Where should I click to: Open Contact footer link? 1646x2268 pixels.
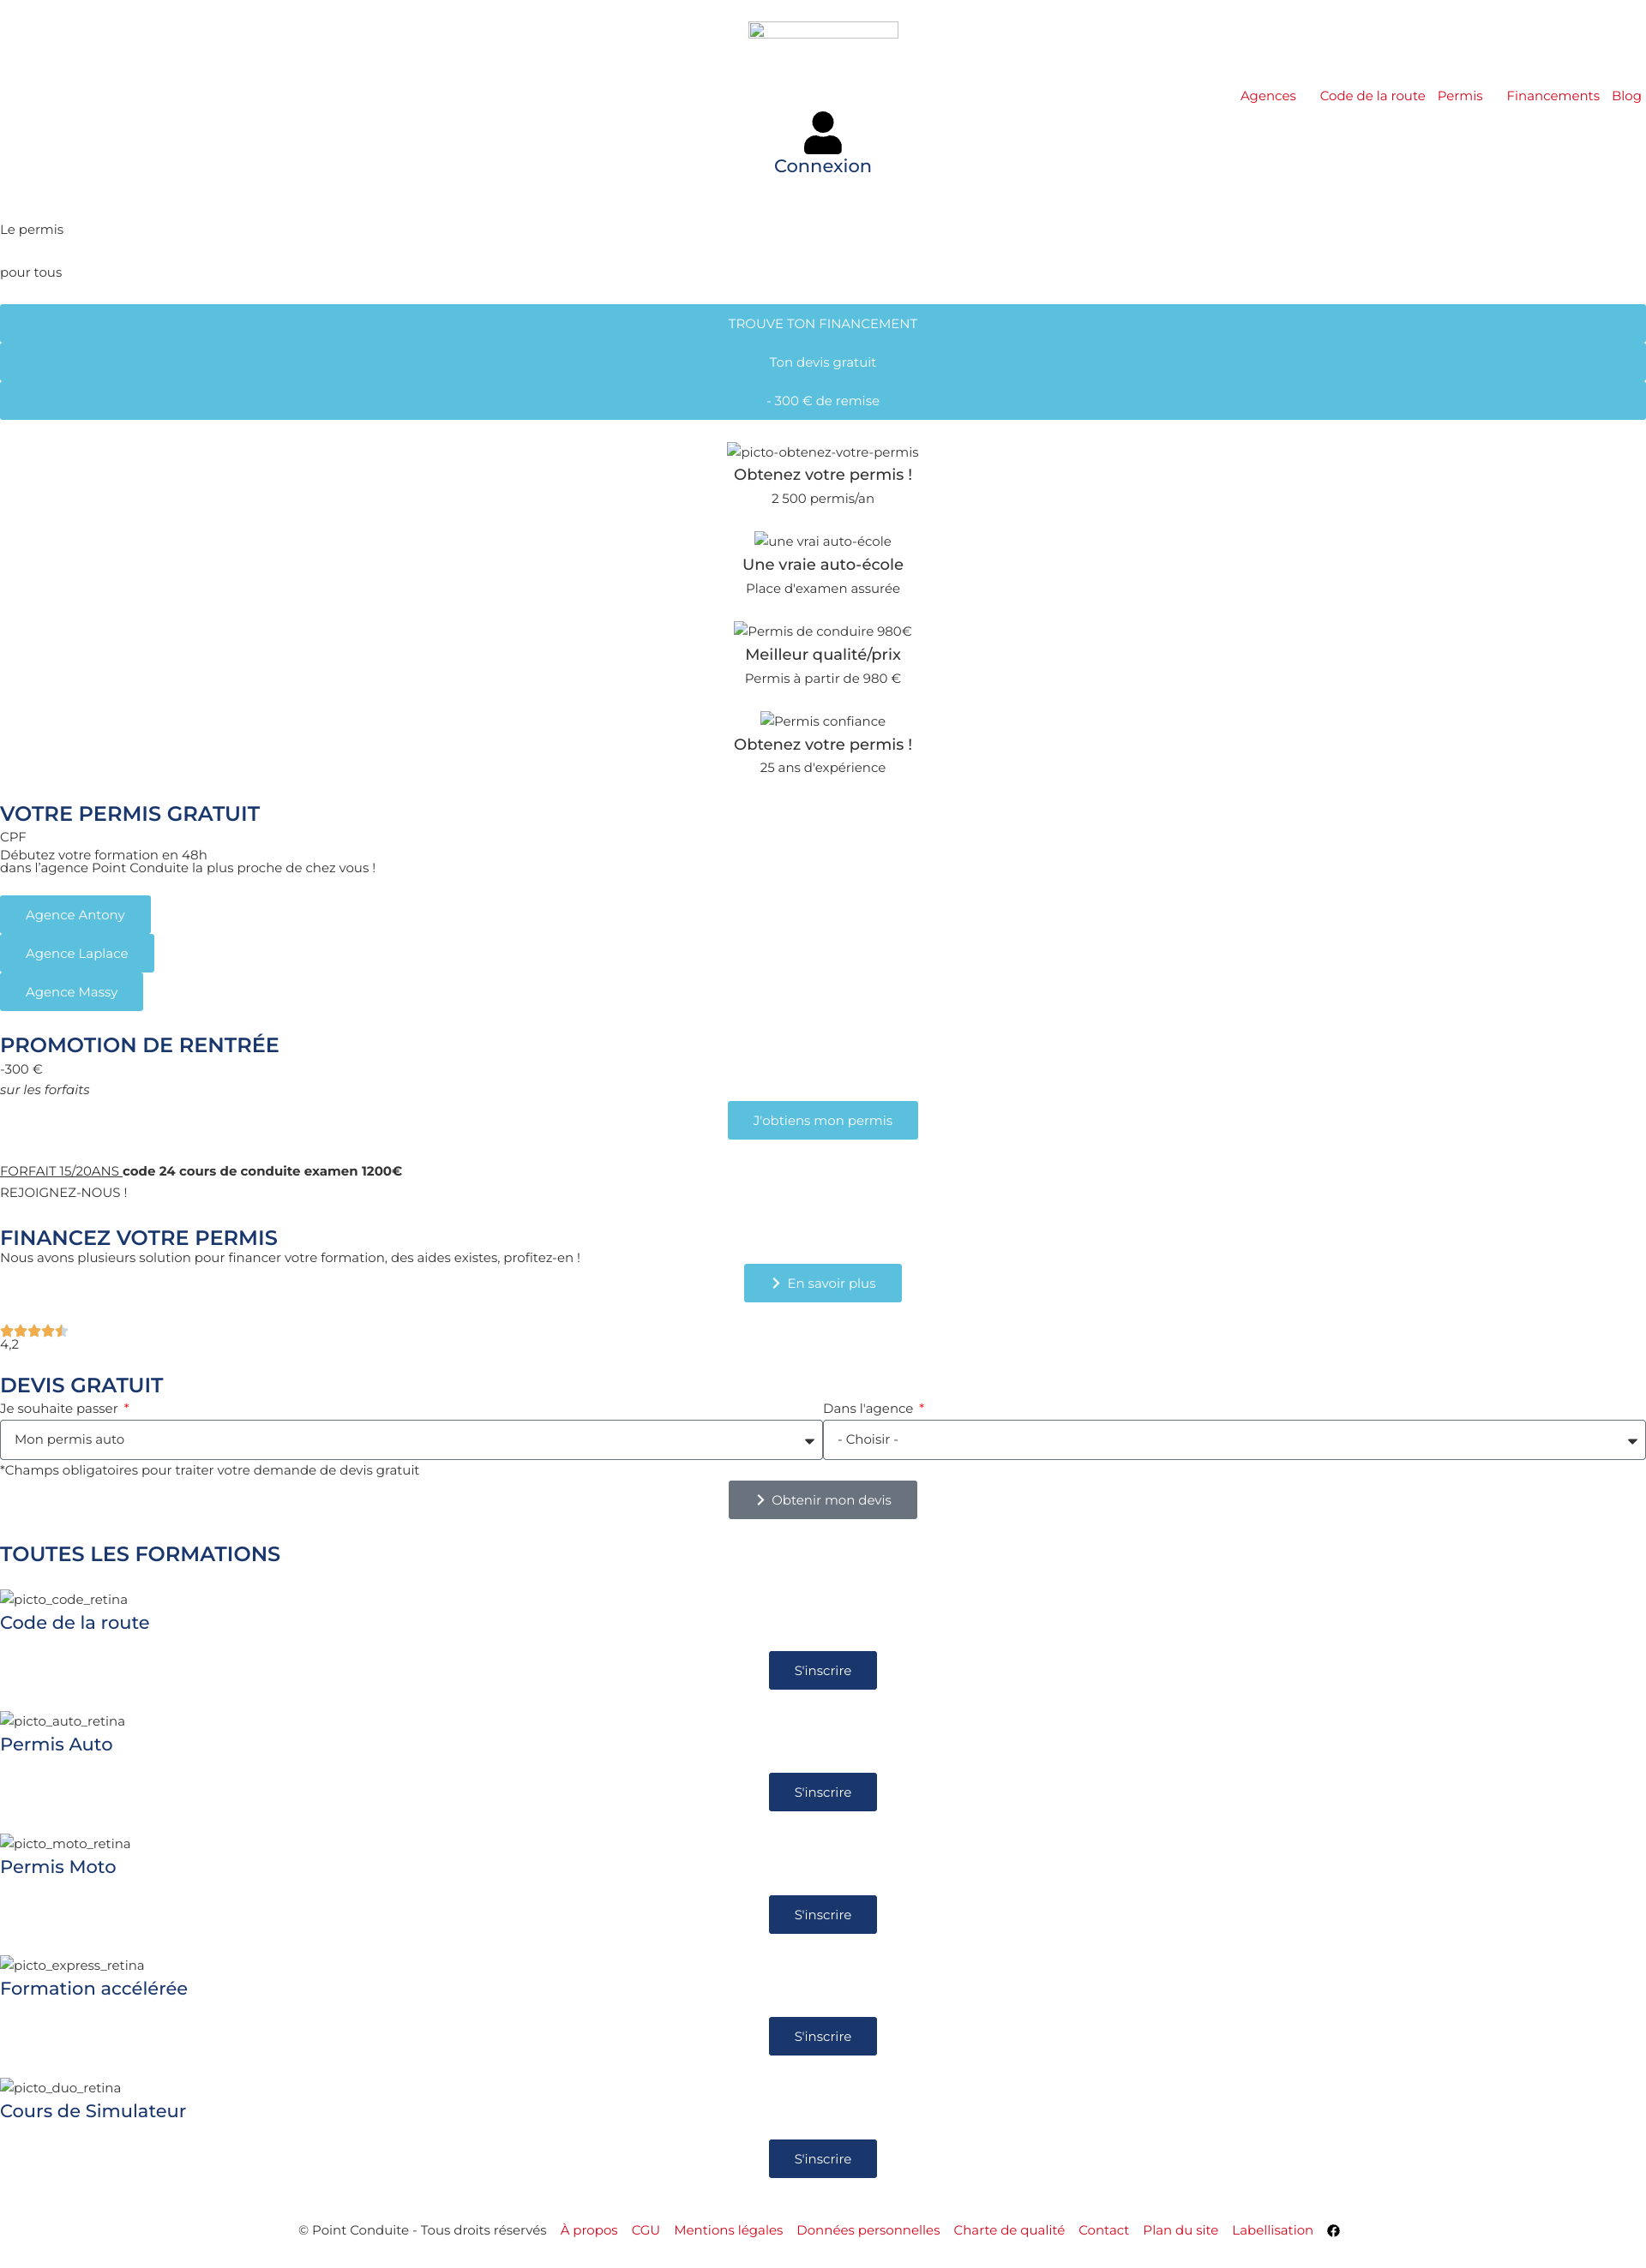coord(1103,2230)
